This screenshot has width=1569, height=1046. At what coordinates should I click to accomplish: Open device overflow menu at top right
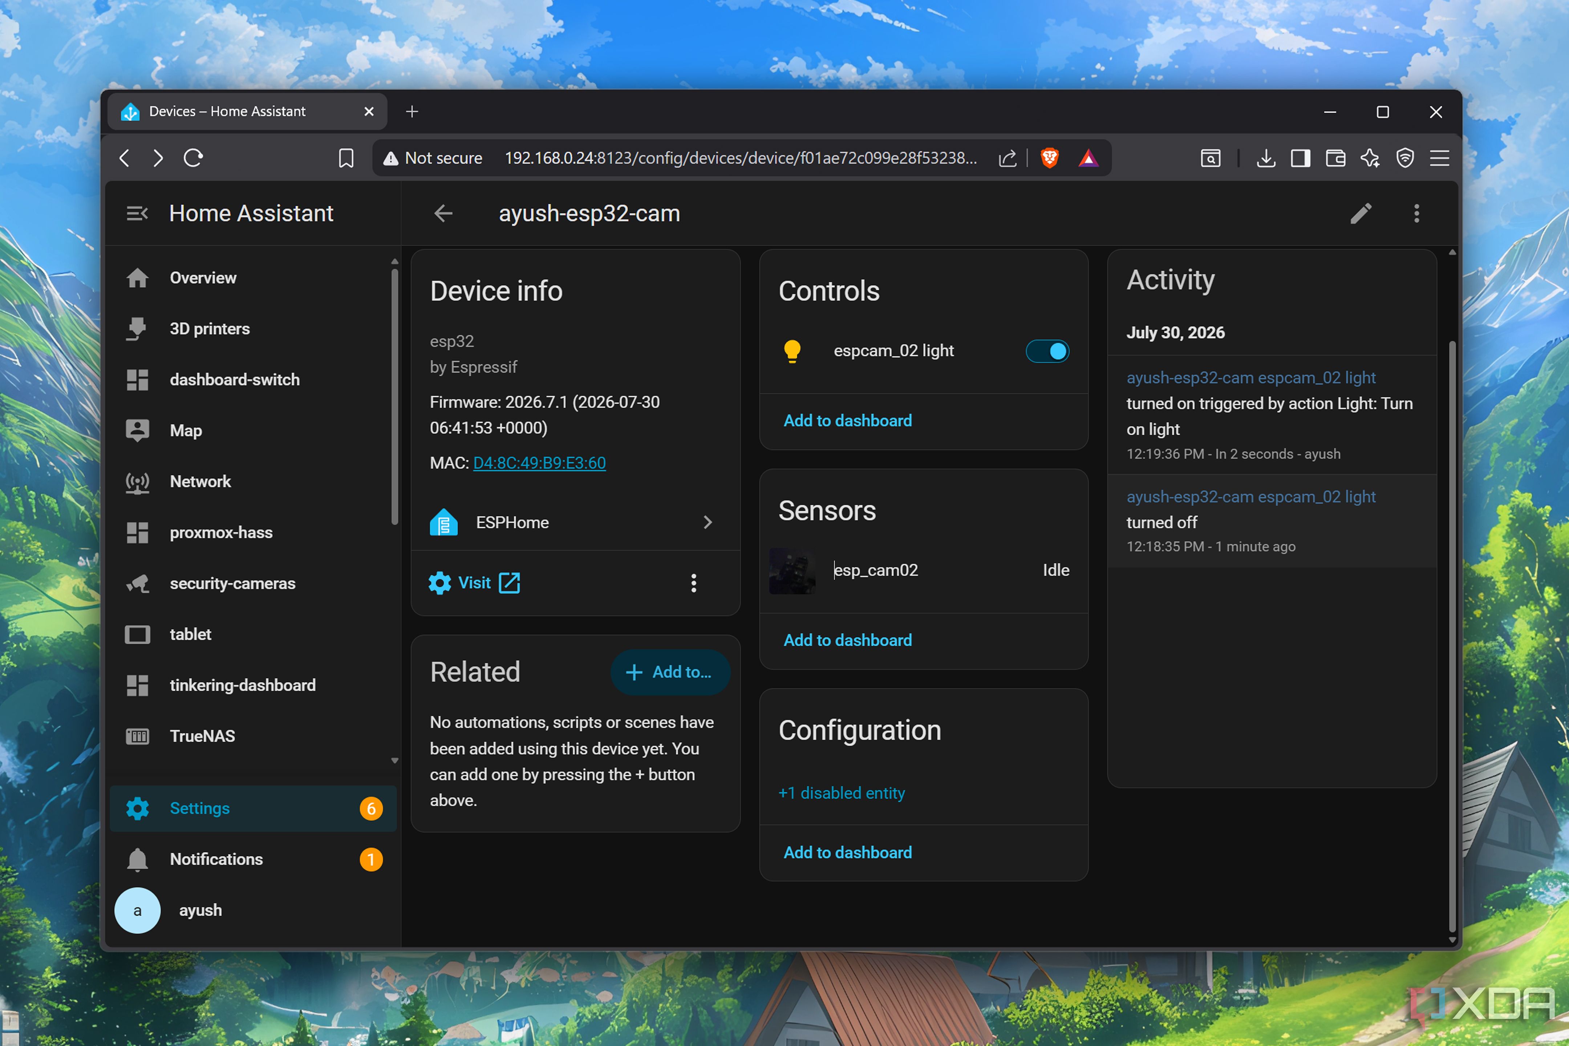[x=1417, y=214]
